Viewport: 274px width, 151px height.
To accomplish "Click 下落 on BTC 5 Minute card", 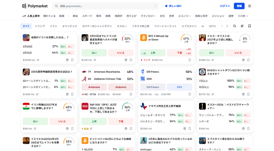I will [x=179, y=53].
